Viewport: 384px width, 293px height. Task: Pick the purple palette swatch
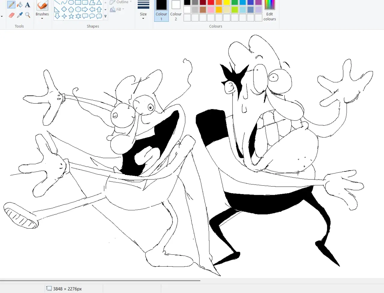[259, 2]
